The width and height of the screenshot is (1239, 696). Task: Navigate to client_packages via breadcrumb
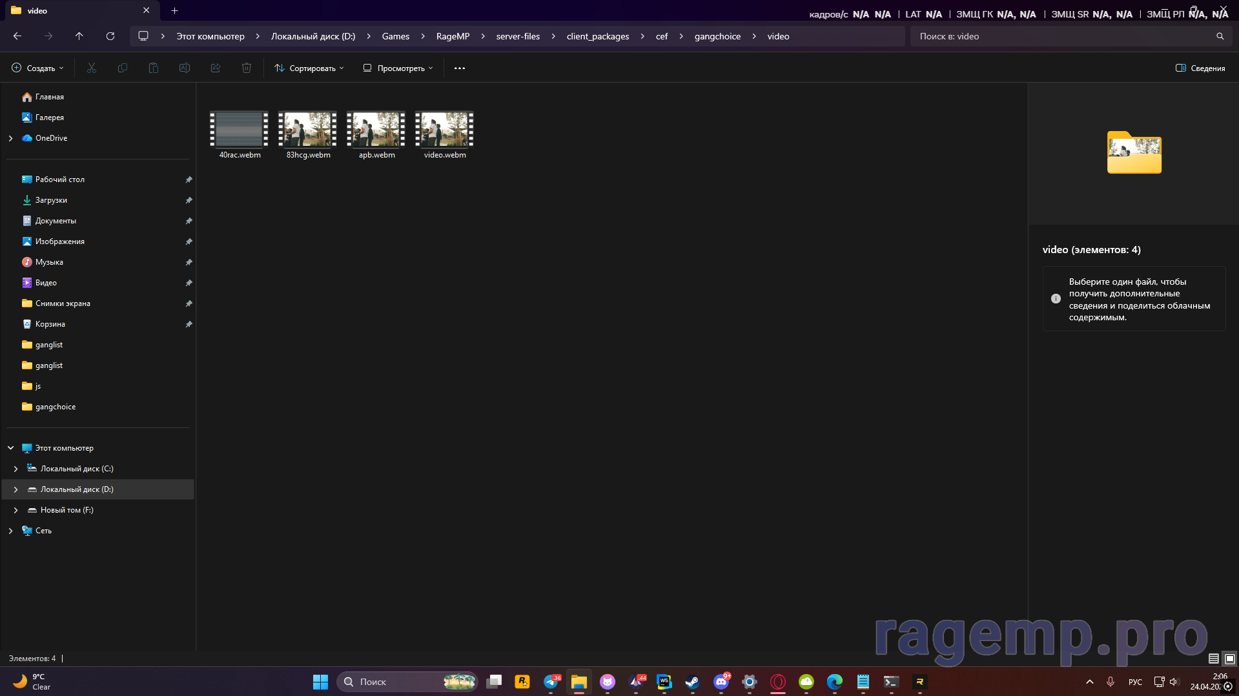(x=597, y=36)
